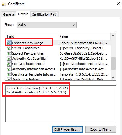Select the Subject Key Identifier row
The width and height of the screenshot is (122, 135).
point(58,53)
